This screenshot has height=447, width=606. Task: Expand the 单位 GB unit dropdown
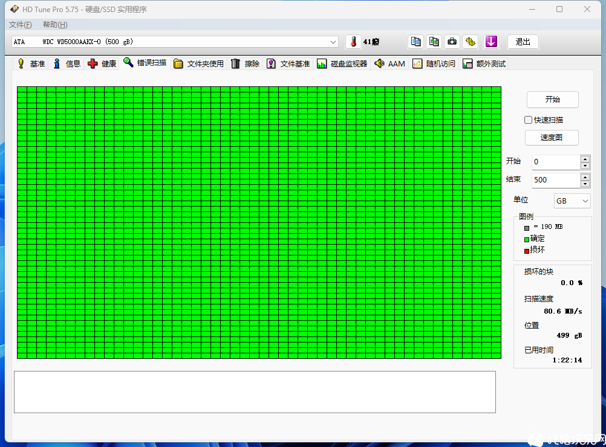pyautogui.click(x=572, y=201)
